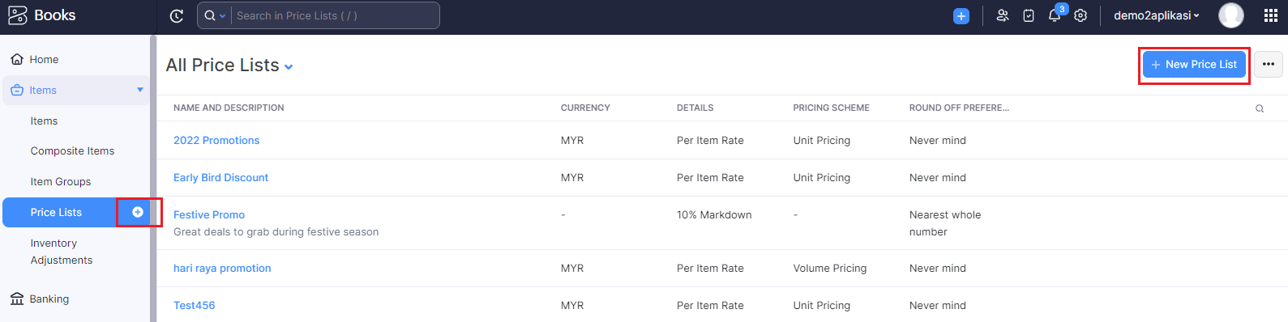Go to Composite Items in sidebar
The height and width of the screenshot is (322, 1288).
(72, 151)
